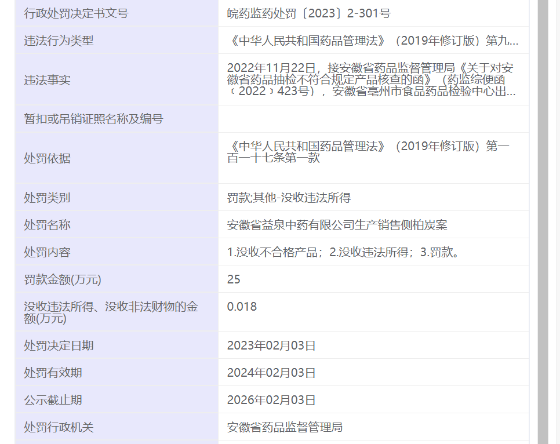Screen dimensions: 560x444
Task: Click the 没收违法所得、没收非法财物的金额 label
Action: point(111,312)
